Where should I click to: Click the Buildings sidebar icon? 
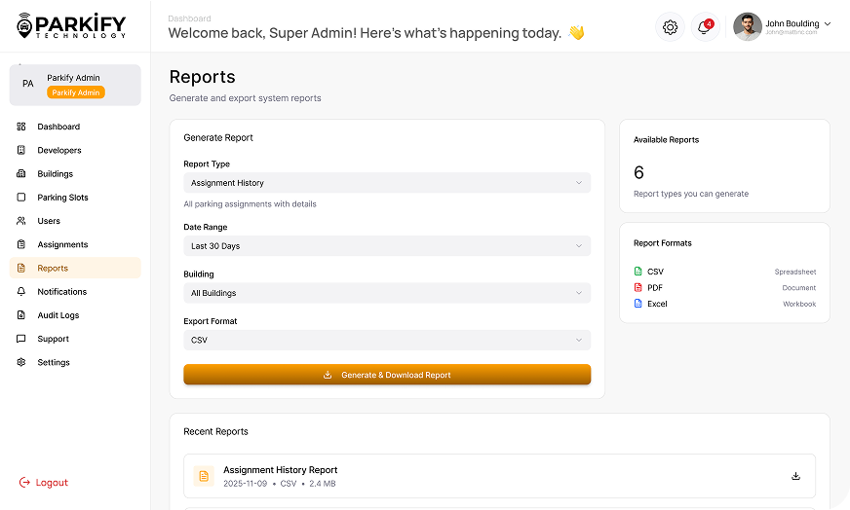click(x=21, y=174)
